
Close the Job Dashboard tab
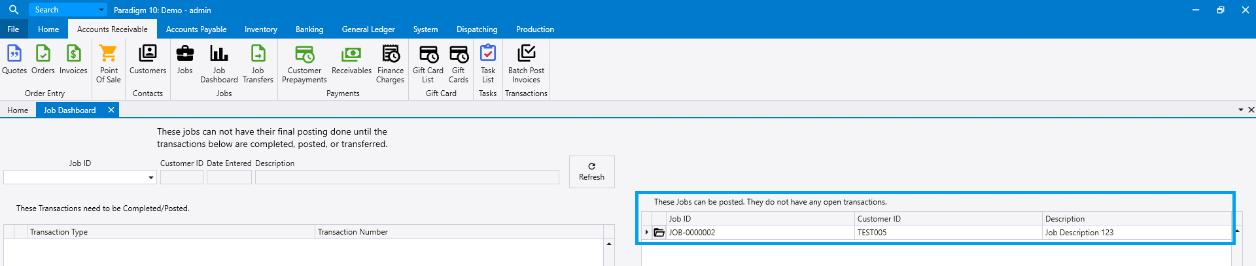click(x=111, y=110)
